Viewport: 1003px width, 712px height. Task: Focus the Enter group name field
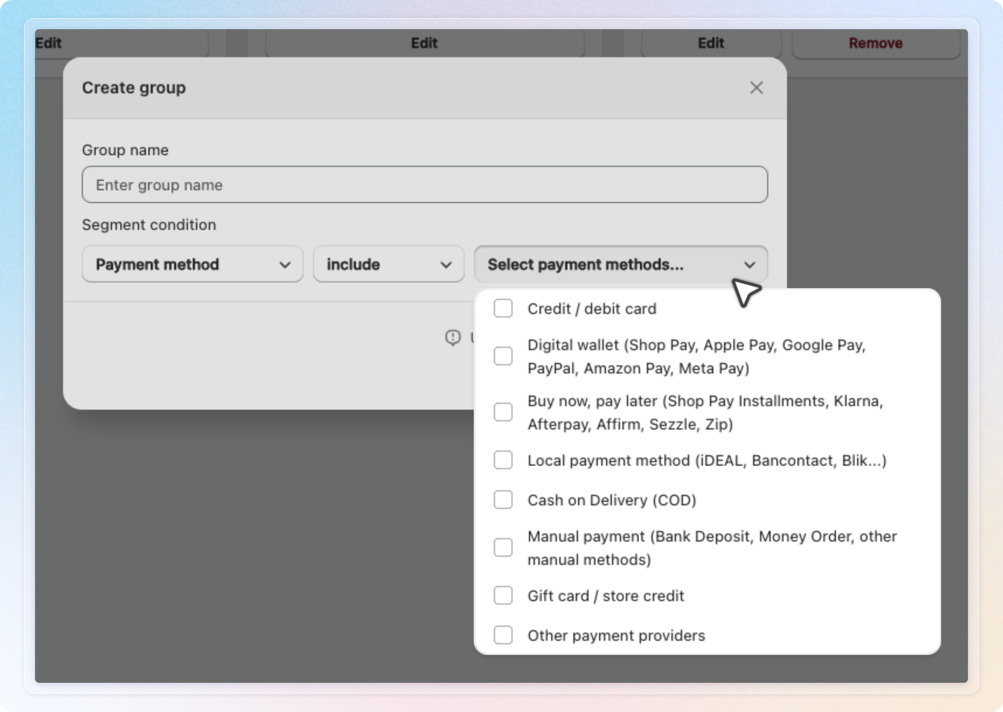click(x=424, y=185)
